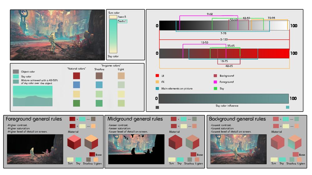Select the highlighted 5edcc1 hex label

pyautogui.click(x=122, y=21)
